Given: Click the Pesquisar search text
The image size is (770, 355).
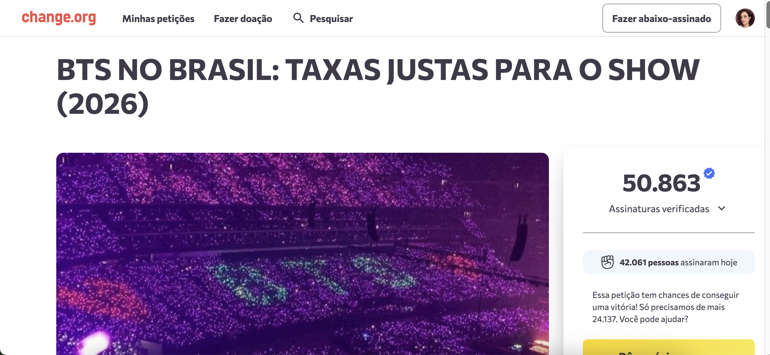Looking at the screenshot, I should 331,19.
